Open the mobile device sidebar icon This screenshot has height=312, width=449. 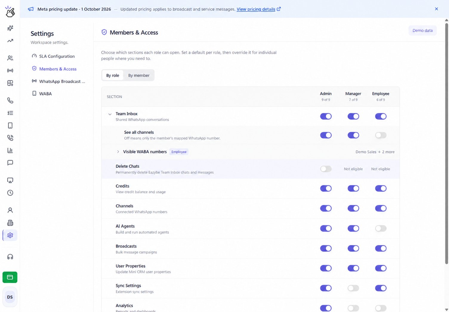coord(10,125)
